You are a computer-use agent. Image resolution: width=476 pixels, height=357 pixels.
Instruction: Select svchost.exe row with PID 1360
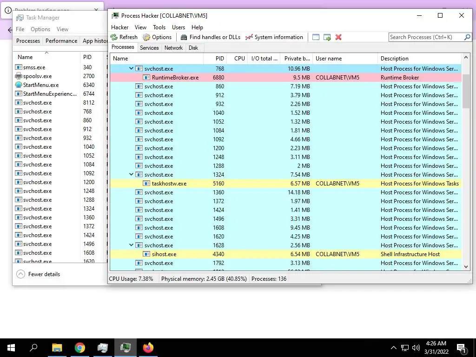(x=286, y=192)
